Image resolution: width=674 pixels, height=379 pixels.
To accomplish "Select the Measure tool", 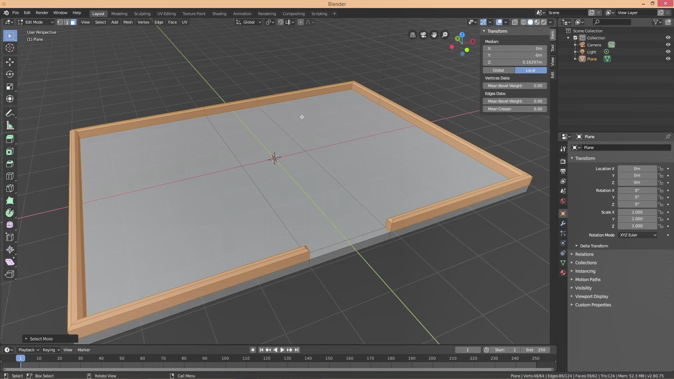I will 10,126.
